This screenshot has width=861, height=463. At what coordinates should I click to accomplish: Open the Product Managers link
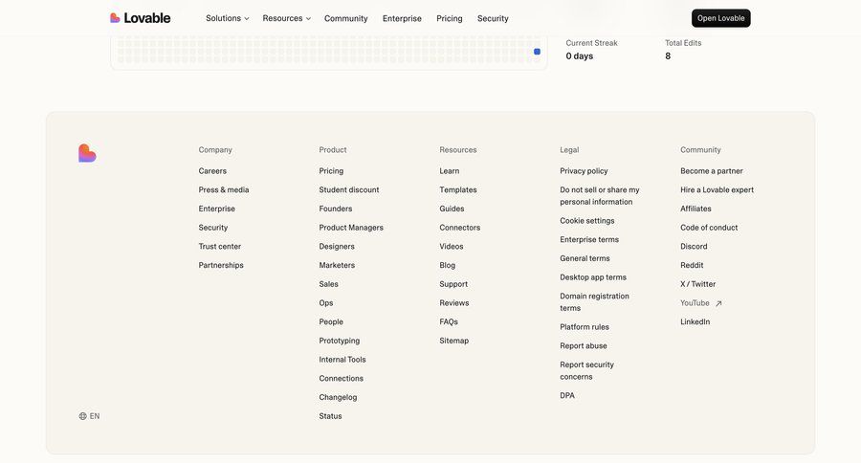351,228
